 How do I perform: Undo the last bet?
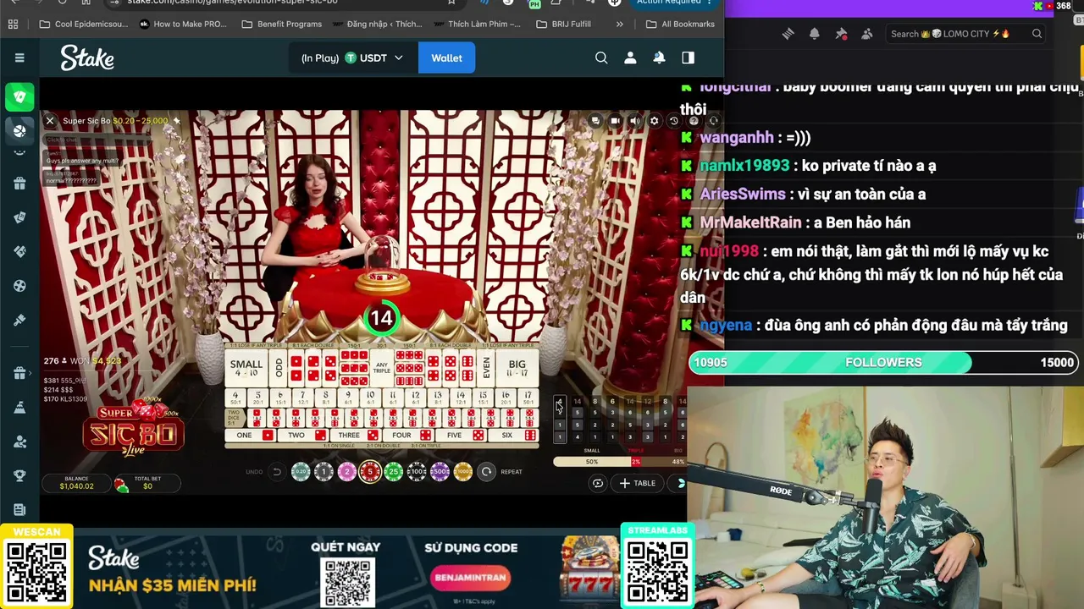(x=276, y=472)
